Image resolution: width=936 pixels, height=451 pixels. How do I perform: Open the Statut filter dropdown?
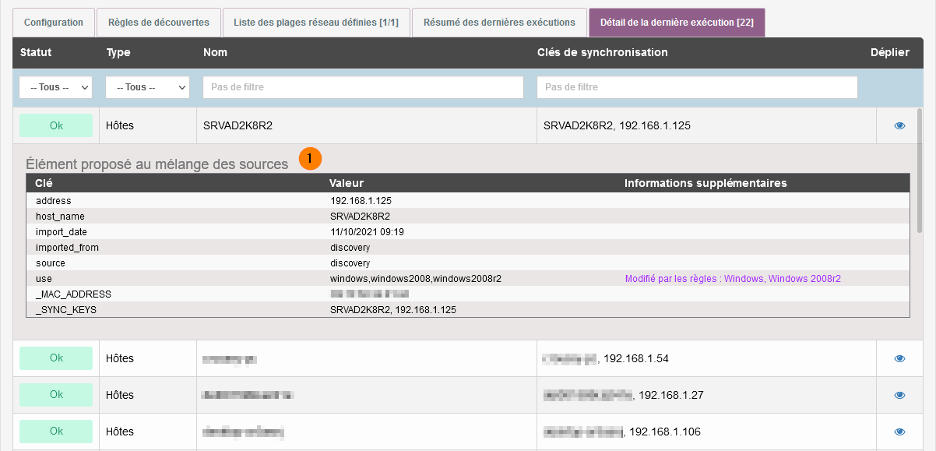(x=55, y=87)
